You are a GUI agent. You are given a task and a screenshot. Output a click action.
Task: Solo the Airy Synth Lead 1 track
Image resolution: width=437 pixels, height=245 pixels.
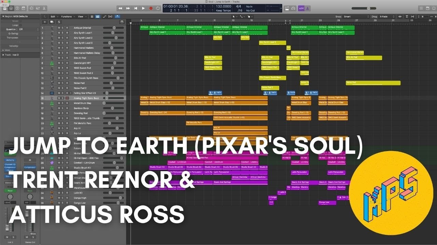click(62, 33)
